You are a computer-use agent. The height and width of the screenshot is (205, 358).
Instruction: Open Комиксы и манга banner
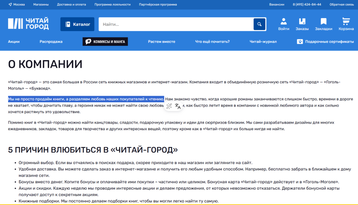105,42
